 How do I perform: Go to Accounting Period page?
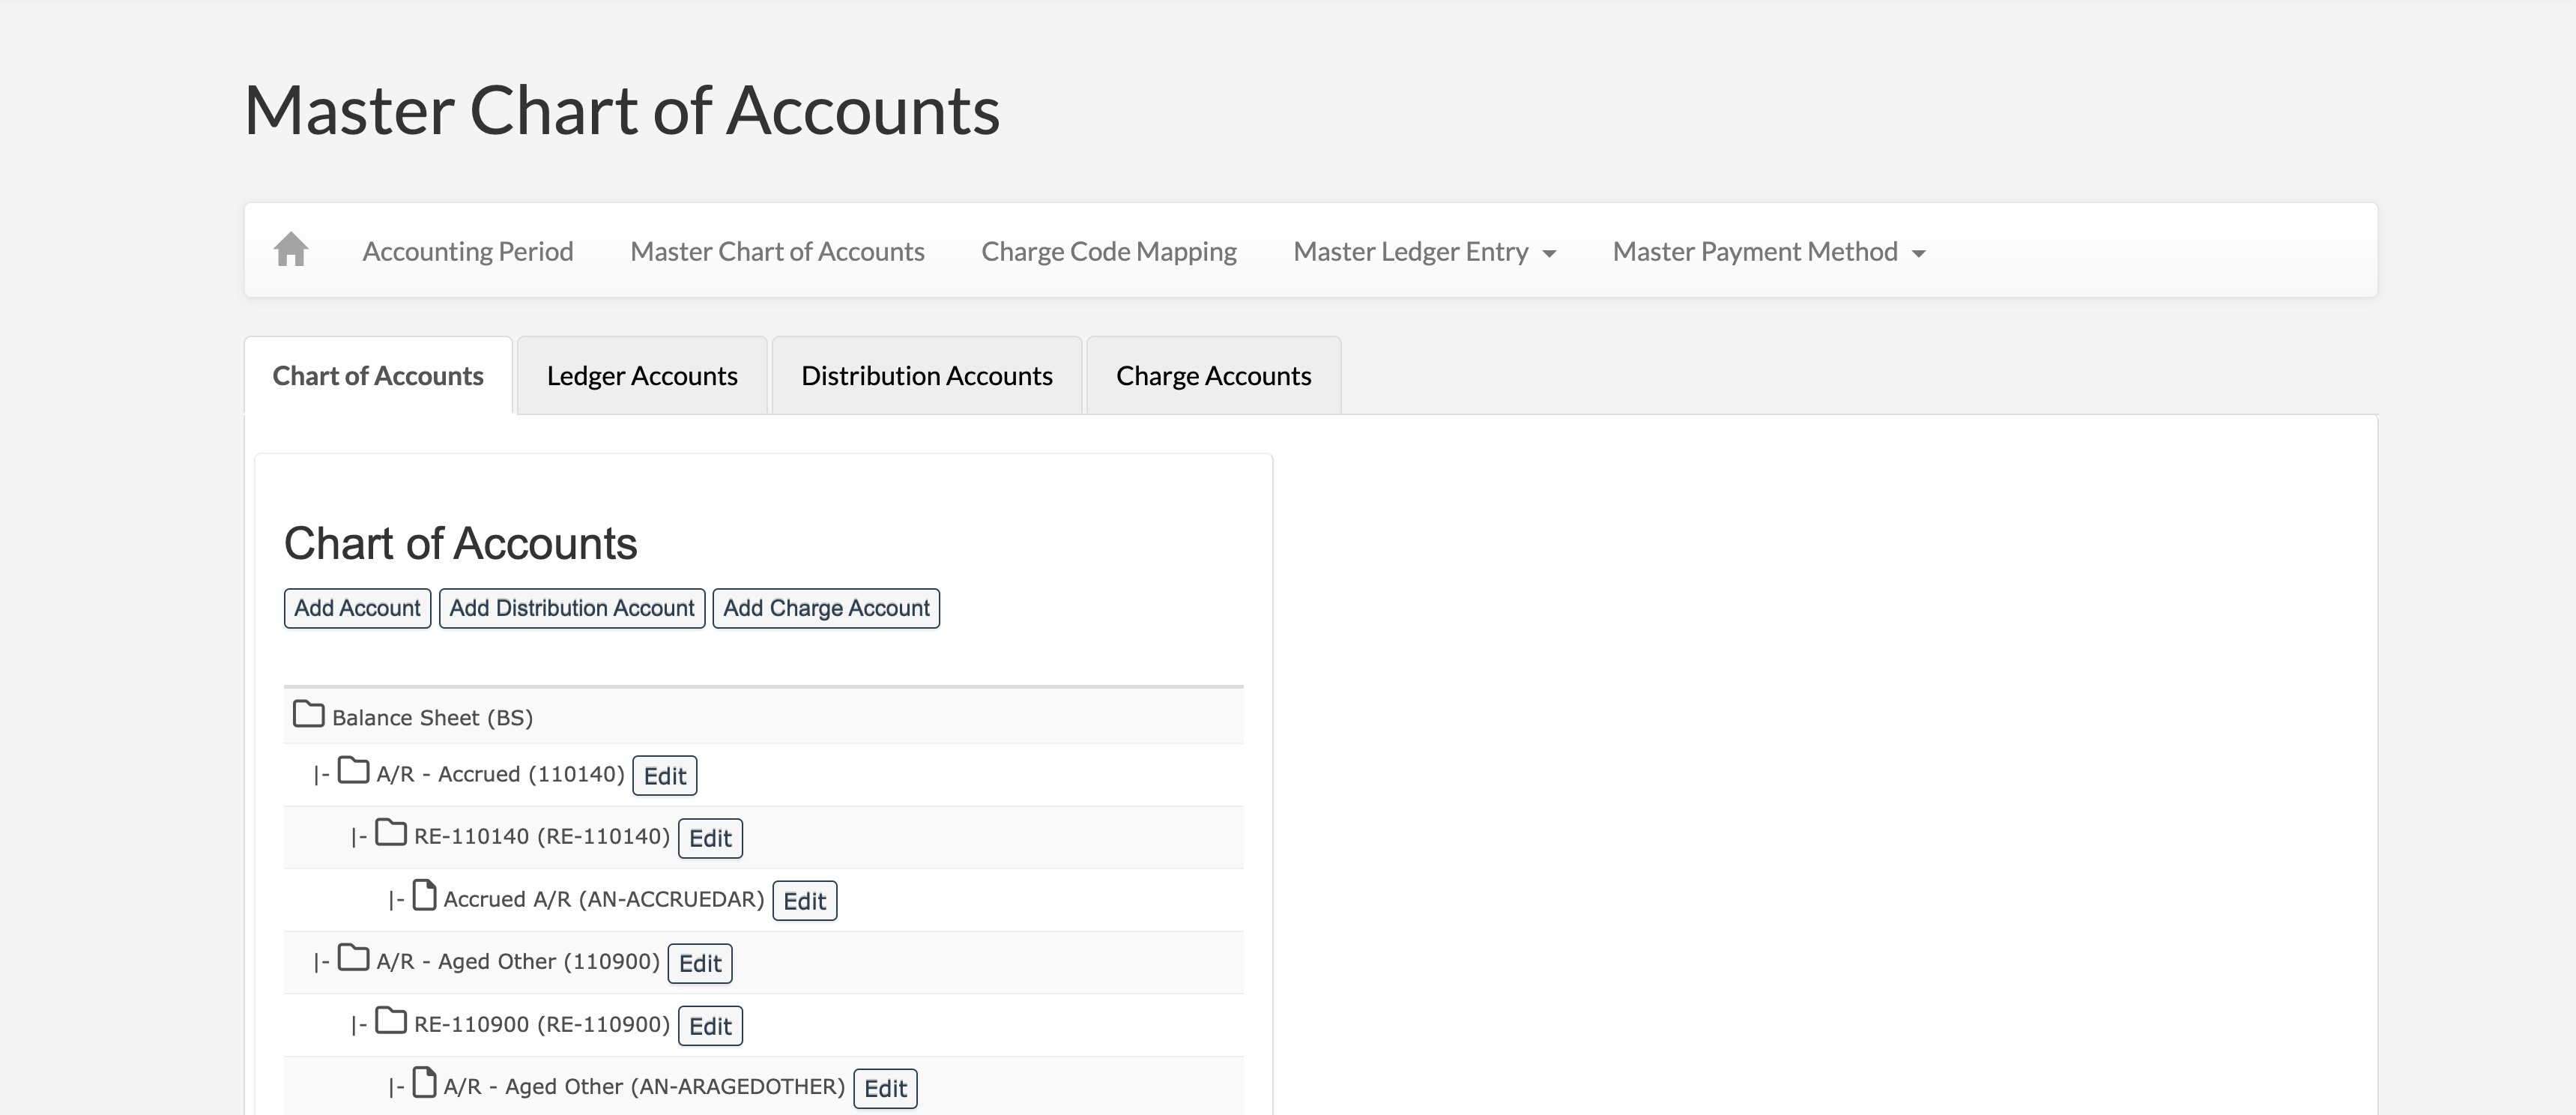tap(468, 252)
